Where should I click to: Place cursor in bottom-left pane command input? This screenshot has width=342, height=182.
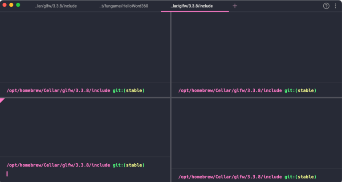[85, 174]
